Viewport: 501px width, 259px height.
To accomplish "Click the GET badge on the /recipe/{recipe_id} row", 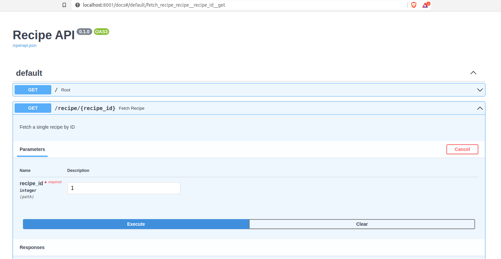I will tap(33, 108).
